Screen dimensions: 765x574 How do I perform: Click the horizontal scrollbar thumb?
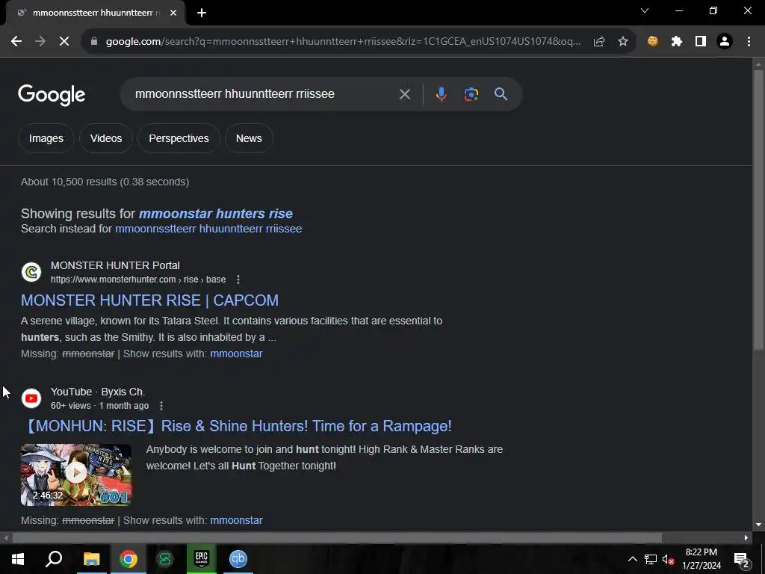pyautogui.click(x=337, y=538)
